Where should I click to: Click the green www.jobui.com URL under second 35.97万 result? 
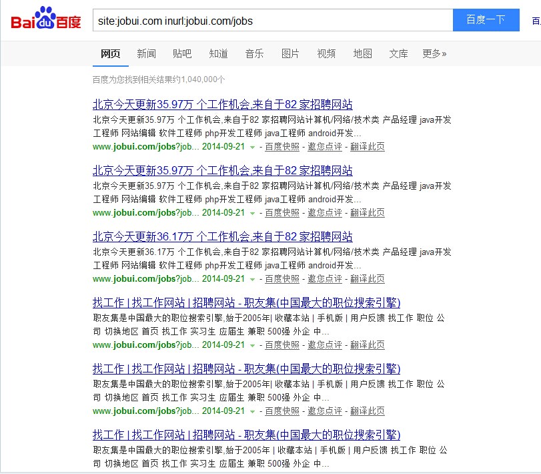click(145, 213)
